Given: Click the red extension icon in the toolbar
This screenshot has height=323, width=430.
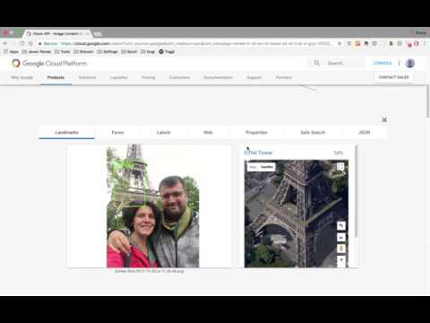Looking at the screenshot, I should pos(416,44).
